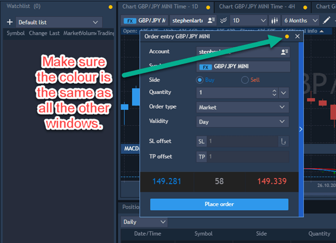Open account picker icon in Order entry
The height and width of the screenshot is (243, 336).
click(x=284, y=52)
